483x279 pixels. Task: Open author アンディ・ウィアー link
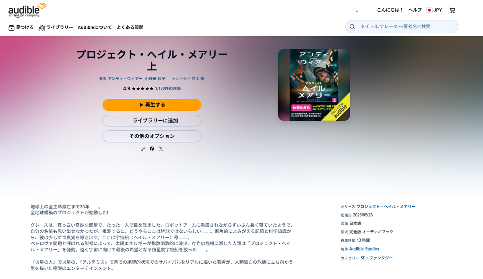125,79
